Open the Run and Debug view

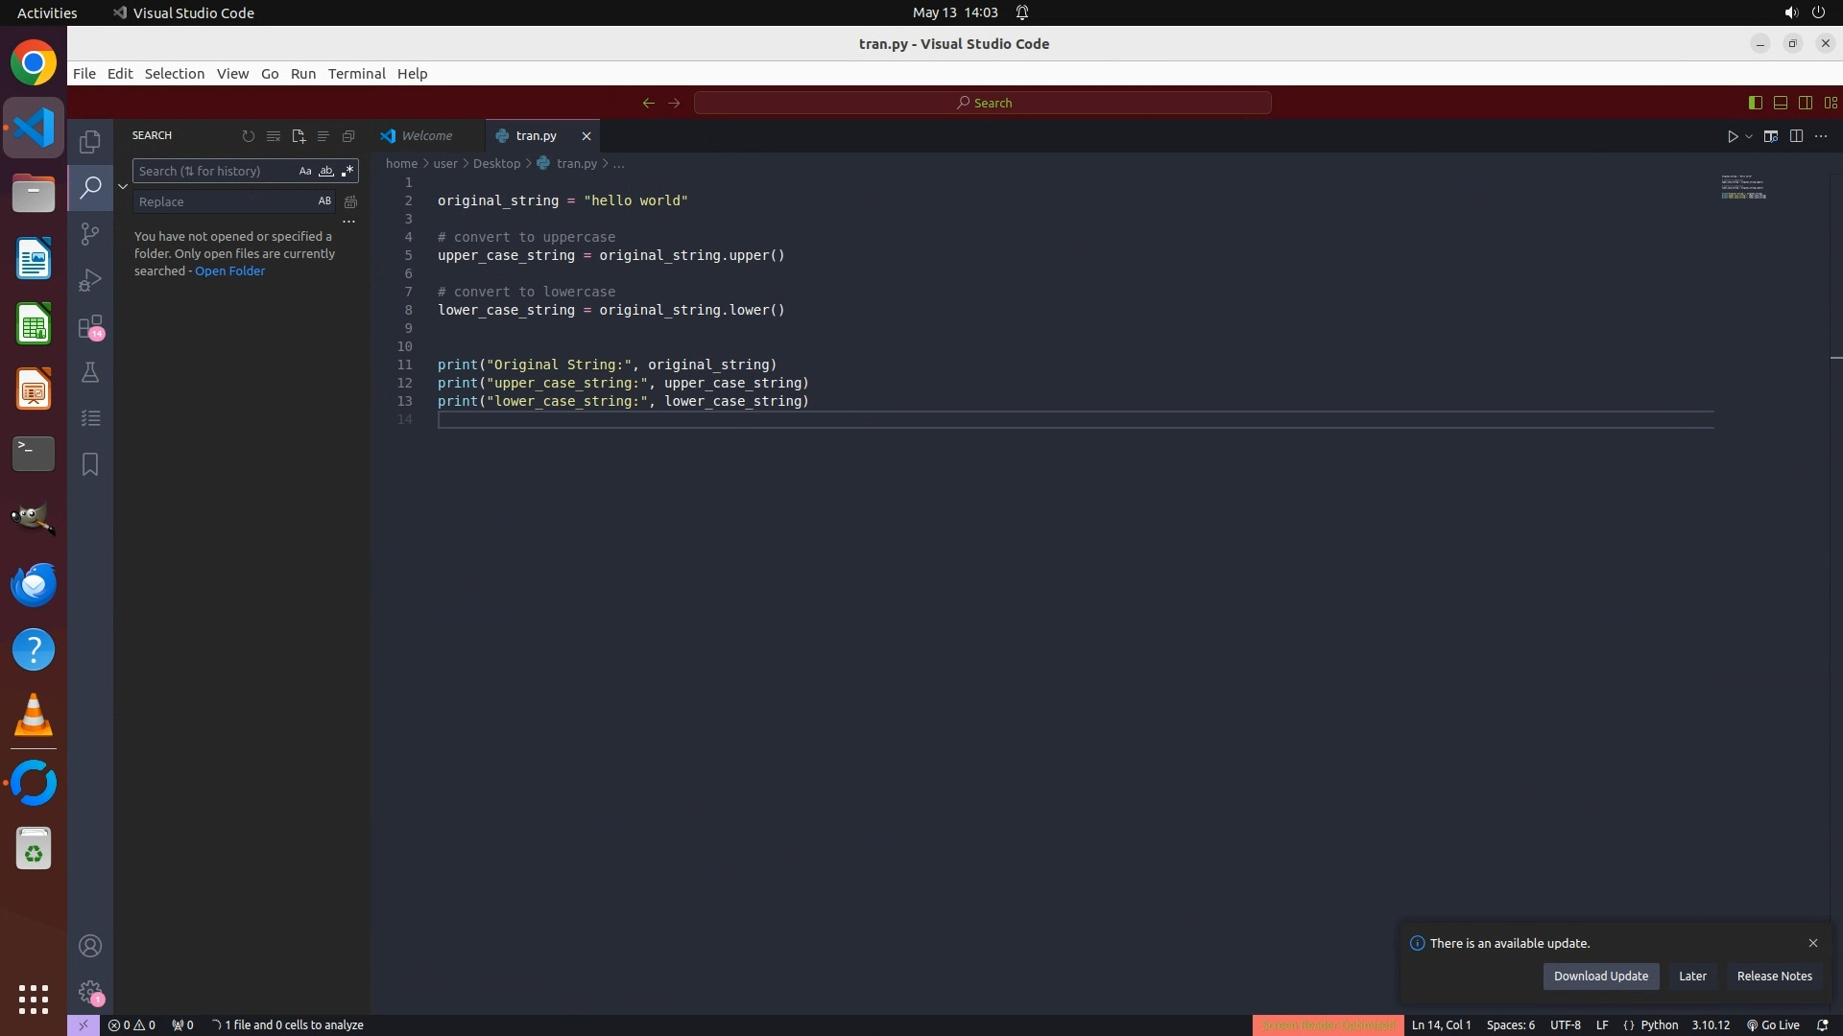pyautogui.click(x=90, y=280)
